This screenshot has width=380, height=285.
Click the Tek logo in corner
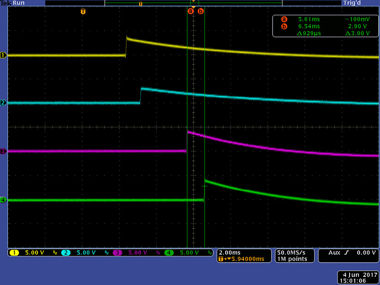[x=5, y=3]
